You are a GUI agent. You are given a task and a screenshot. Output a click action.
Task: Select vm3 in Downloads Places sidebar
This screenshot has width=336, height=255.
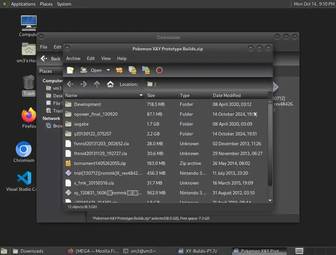[54, 88]
